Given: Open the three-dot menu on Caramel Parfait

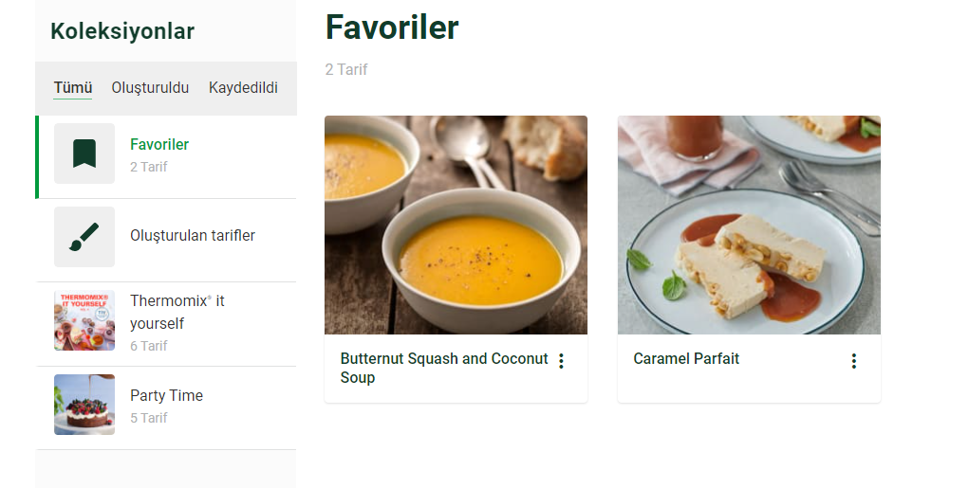Looking at the screenshot, I should 853,361.
